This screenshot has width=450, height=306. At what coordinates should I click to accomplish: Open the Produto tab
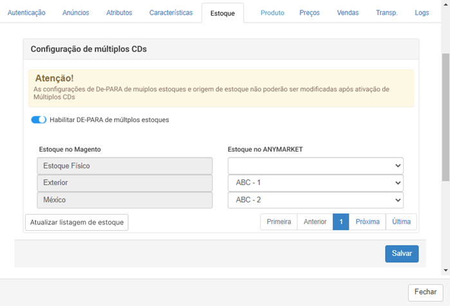272,13
